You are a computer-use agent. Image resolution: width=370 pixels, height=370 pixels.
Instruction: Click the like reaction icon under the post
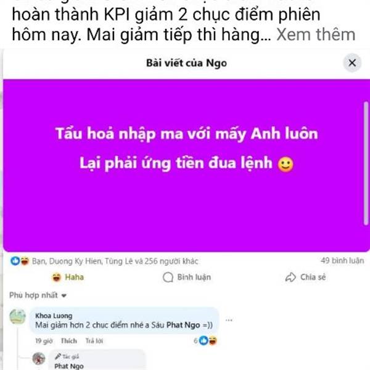click(x=15, y=261)
